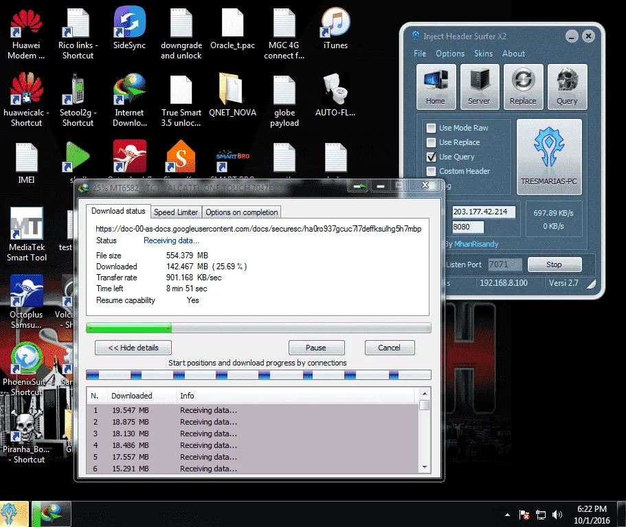Viewport: 626px width, 527px height.
Task: Select the PhoenixSuit shortcut icon
Action: tap(26, 369)
